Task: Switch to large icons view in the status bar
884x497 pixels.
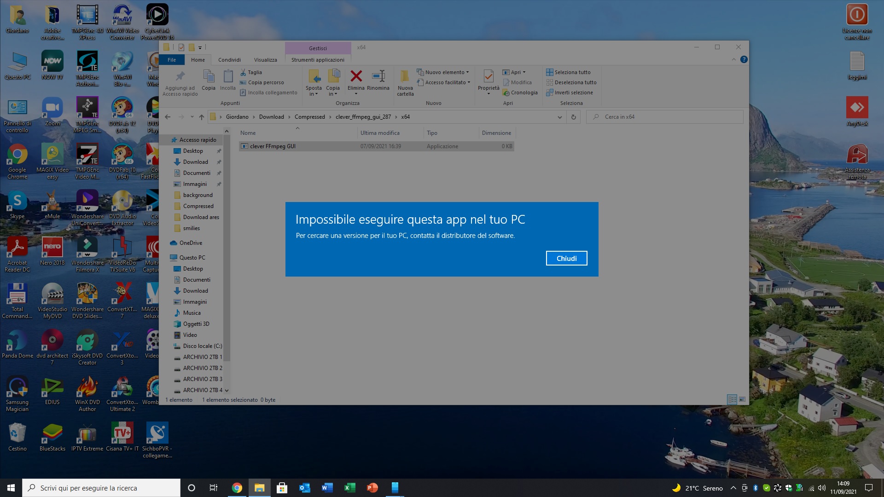Action: [742, 399]
